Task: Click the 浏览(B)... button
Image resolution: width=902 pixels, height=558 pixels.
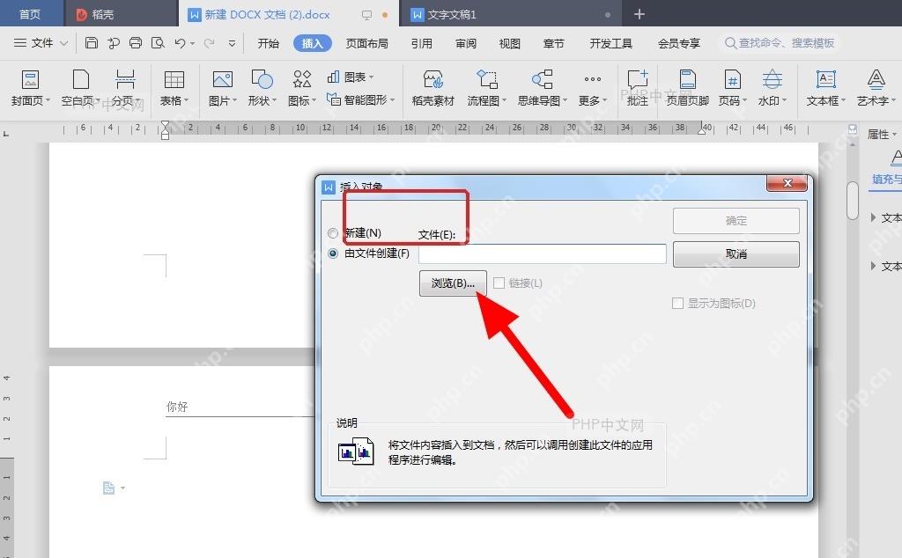Action: pos(453,283)
